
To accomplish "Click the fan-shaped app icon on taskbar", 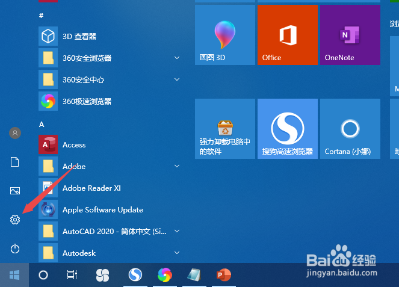I will (x=102, y=275).
